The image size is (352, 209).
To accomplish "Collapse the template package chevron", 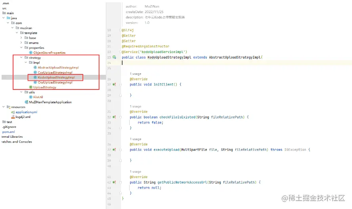I will pyautogui.click(x=17, y=32).
